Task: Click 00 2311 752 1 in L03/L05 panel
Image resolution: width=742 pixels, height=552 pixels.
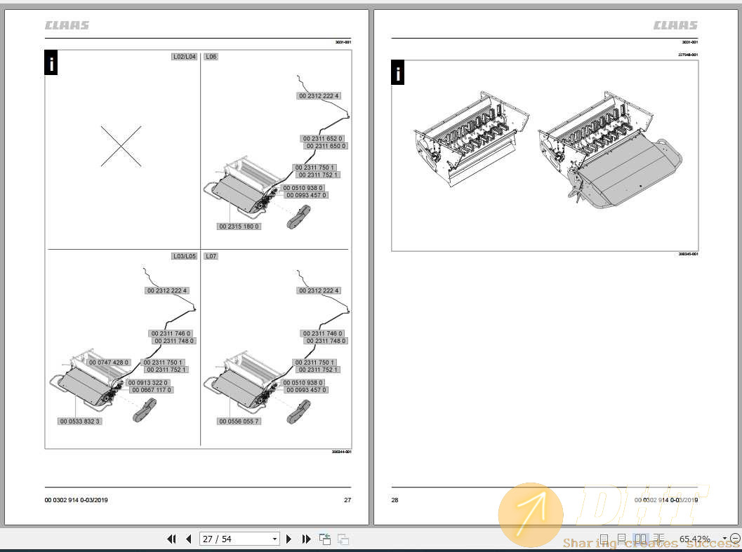Action: click(x=166, y=370)
